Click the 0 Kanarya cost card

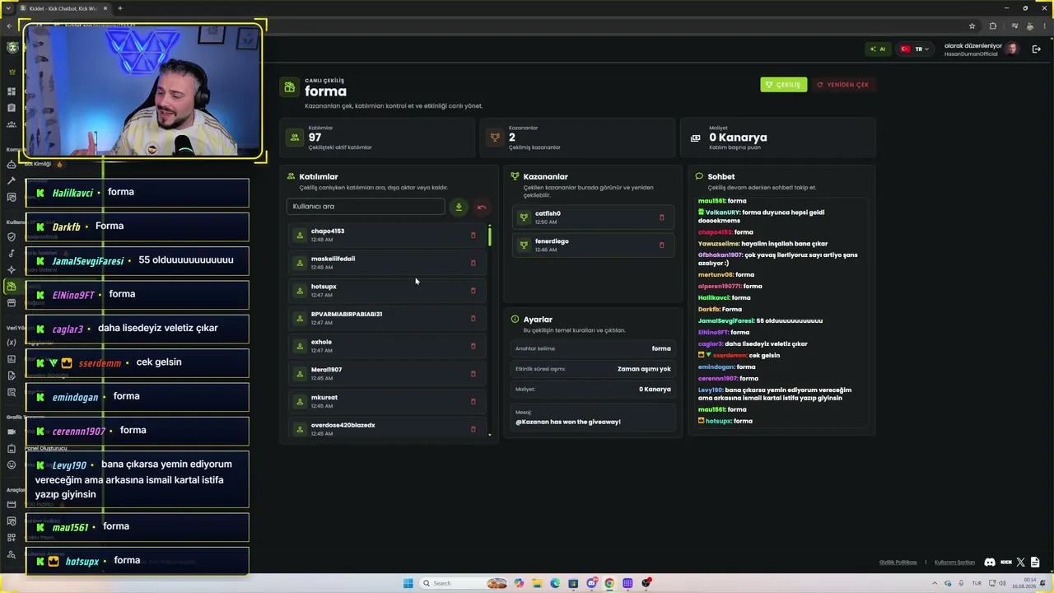coord(779,138)
